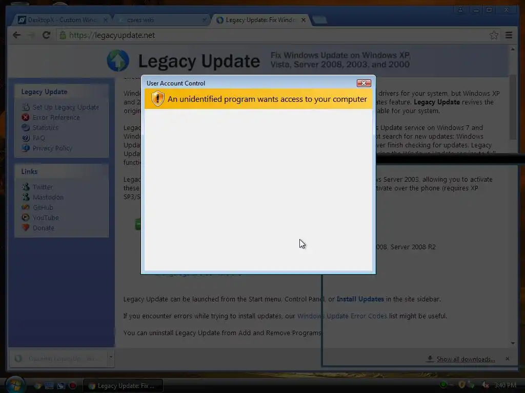The height and width of the screenshot is (393, 525).
Task: Open Windows Update Error Codes link
Action: (342, 316)
